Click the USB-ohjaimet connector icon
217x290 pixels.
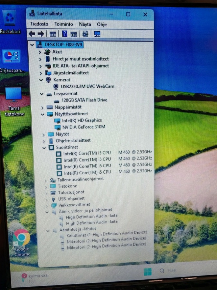(53, 199)
